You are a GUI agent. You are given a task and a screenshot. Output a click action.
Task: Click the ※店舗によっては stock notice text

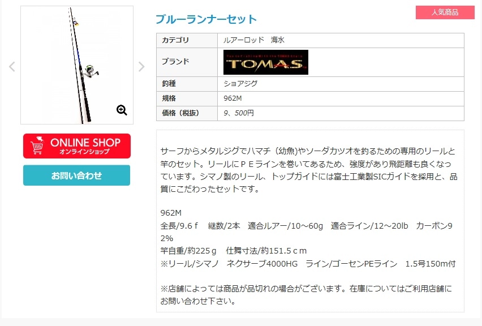tap(306, 295)
